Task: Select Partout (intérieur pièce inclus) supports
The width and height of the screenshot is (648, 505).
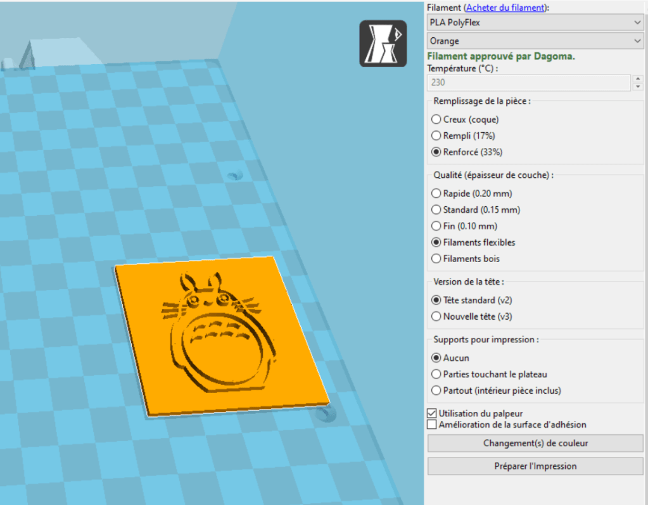Action: point(436,390)
